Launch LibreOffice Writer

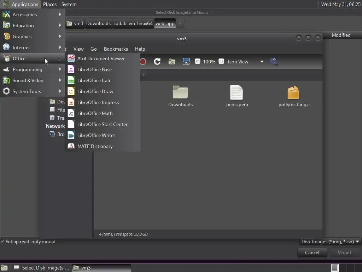[x=103, y=135]
